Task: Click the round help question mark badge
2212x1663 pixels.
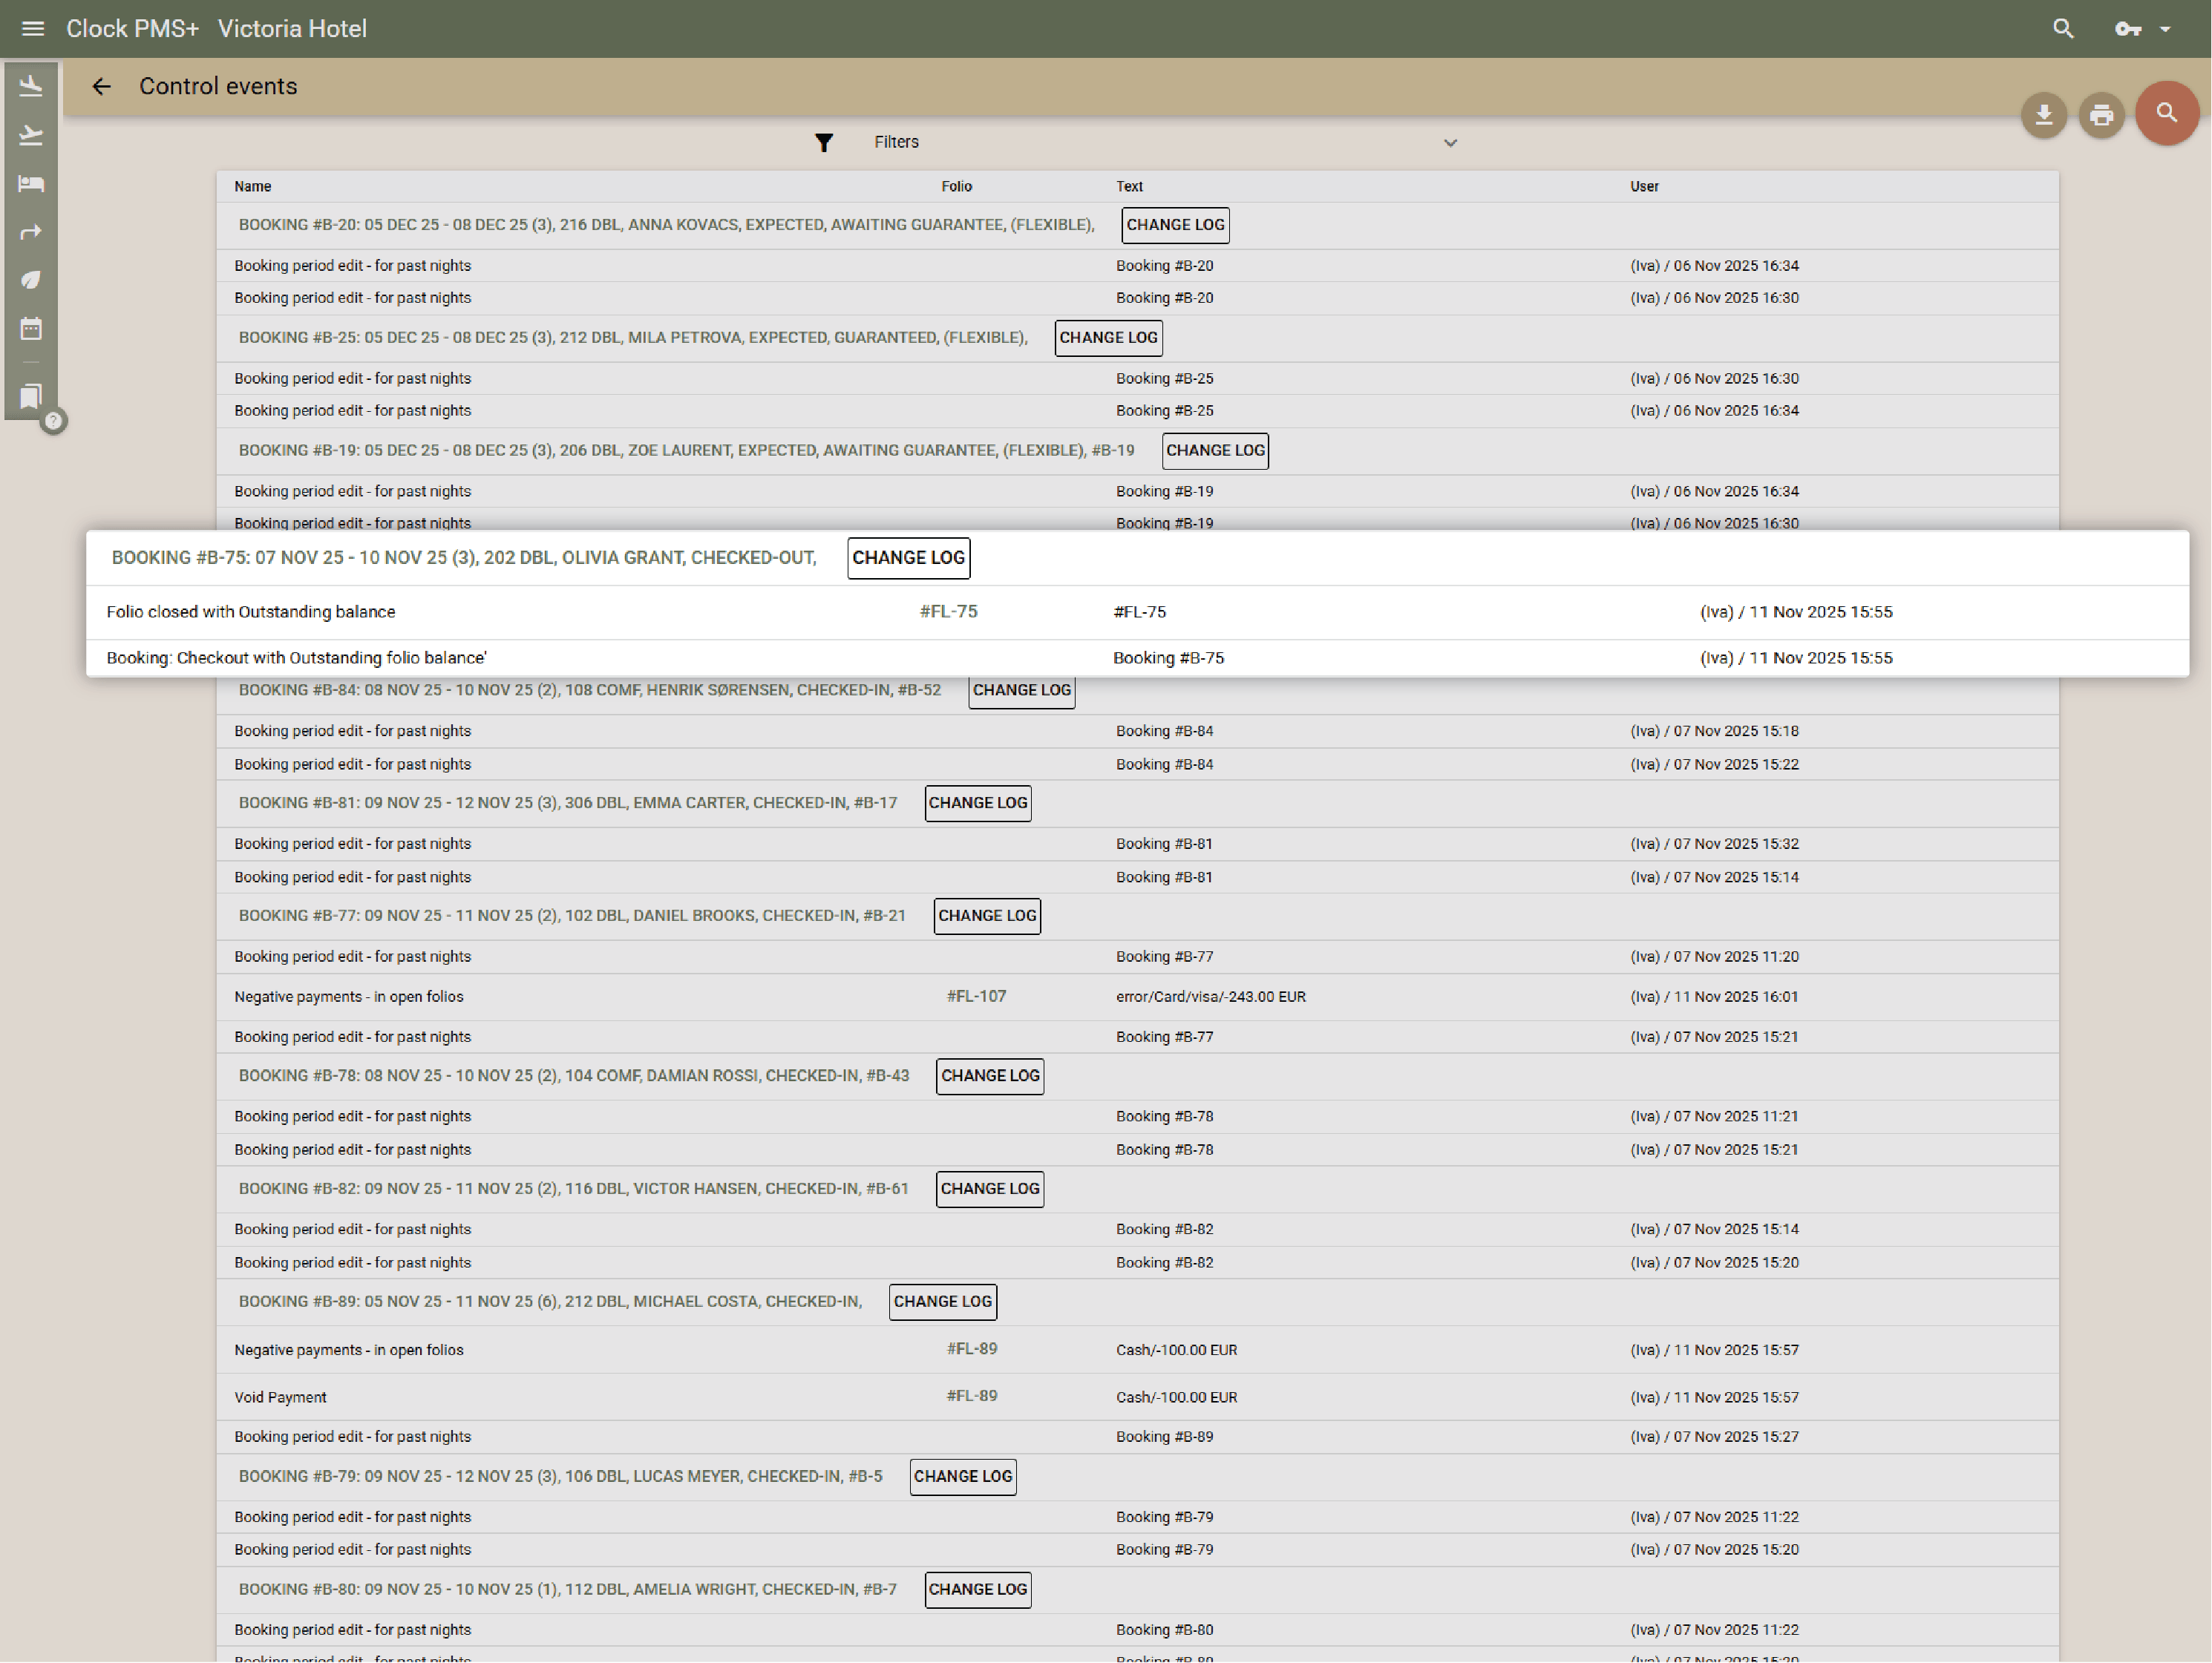Action: tap(54, 421)
